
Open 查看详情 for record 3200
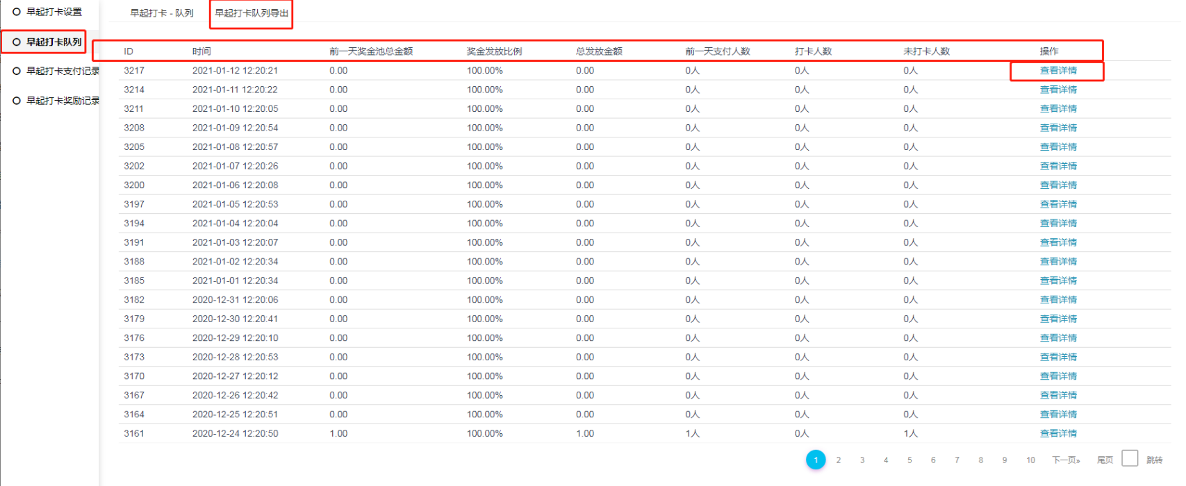point(1057,185)
